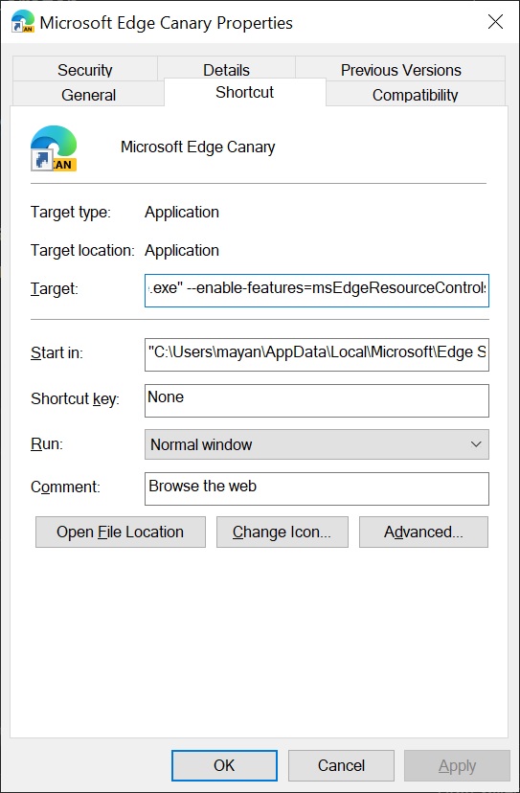Click the large Microsoft Edge Canary shortcut icon
The width and height of the screenshot is (520, 793).
[x=54, y=148]
